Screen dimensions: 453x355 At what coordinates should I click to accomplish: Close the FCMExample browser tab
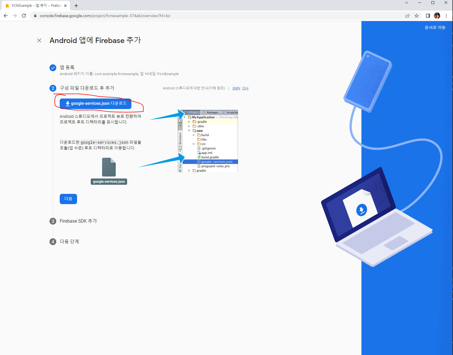click(65, 6)
